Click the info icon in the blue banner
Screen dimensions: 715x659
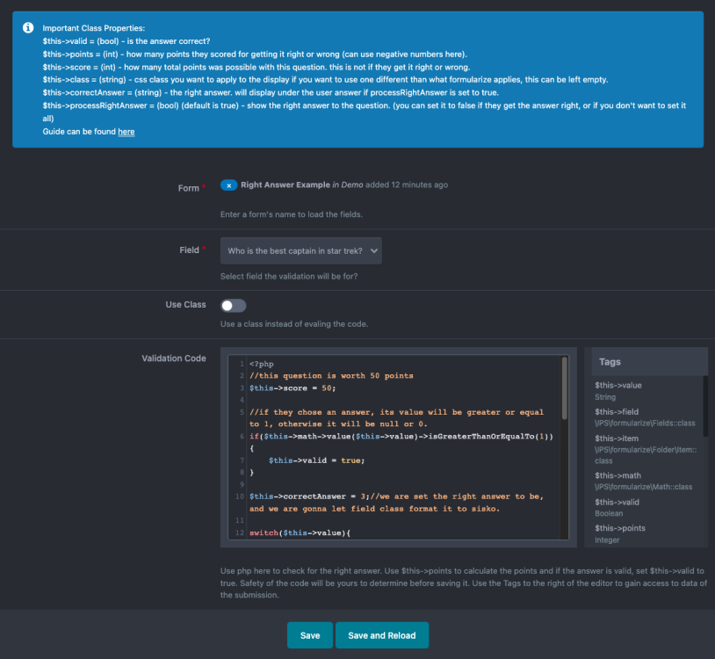pos(28,27)
